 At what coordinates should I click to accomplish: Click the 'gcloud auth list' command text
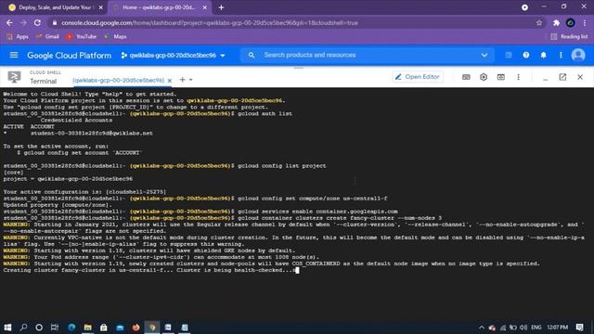tap(265, 113)
